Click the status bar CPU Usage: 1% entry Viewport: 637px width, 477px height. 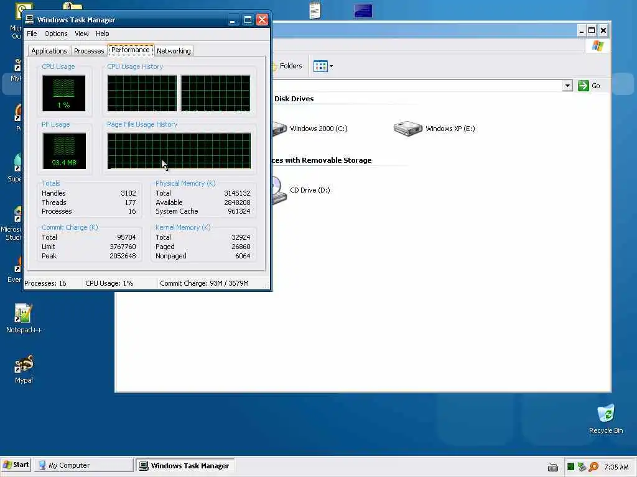[109, 283]
